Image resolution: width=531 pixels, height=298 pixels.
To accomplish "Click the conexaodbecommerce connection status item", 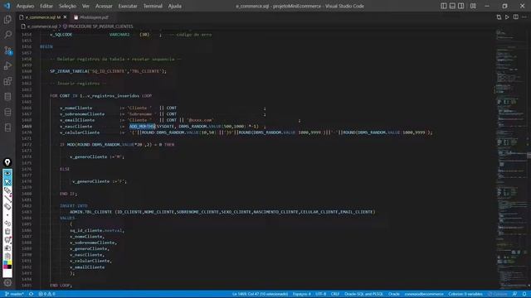I will click(x=424, y=294).
